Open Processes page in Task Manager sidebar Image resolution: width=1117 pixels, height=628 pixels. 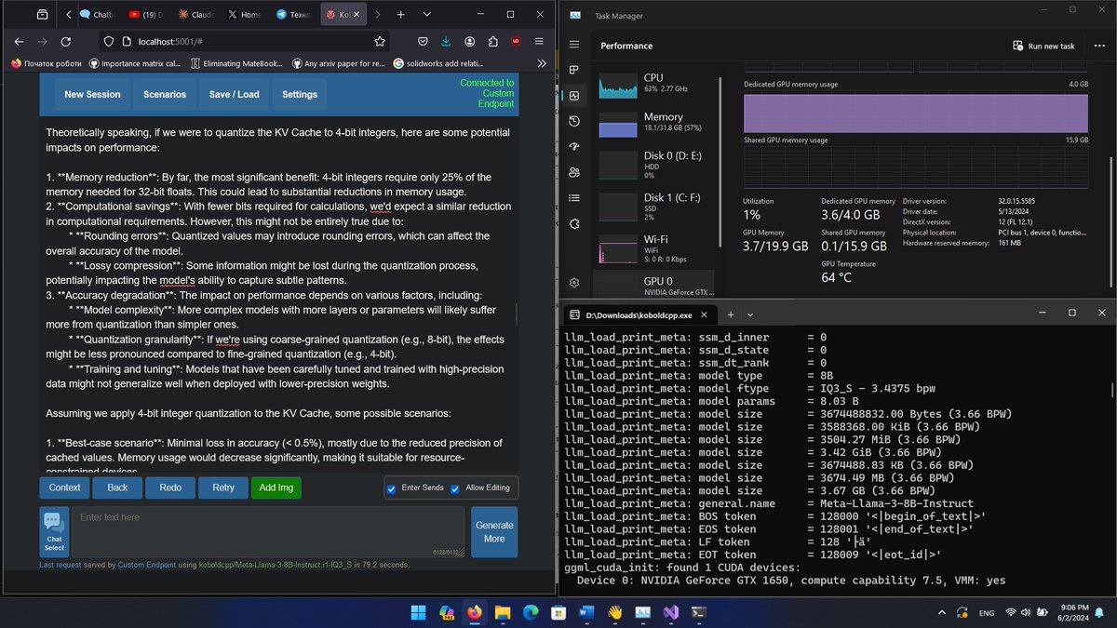coord(575,71)
